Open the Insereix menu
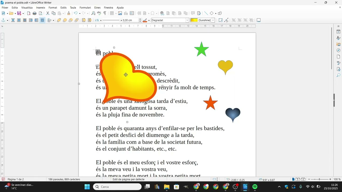 41,8
